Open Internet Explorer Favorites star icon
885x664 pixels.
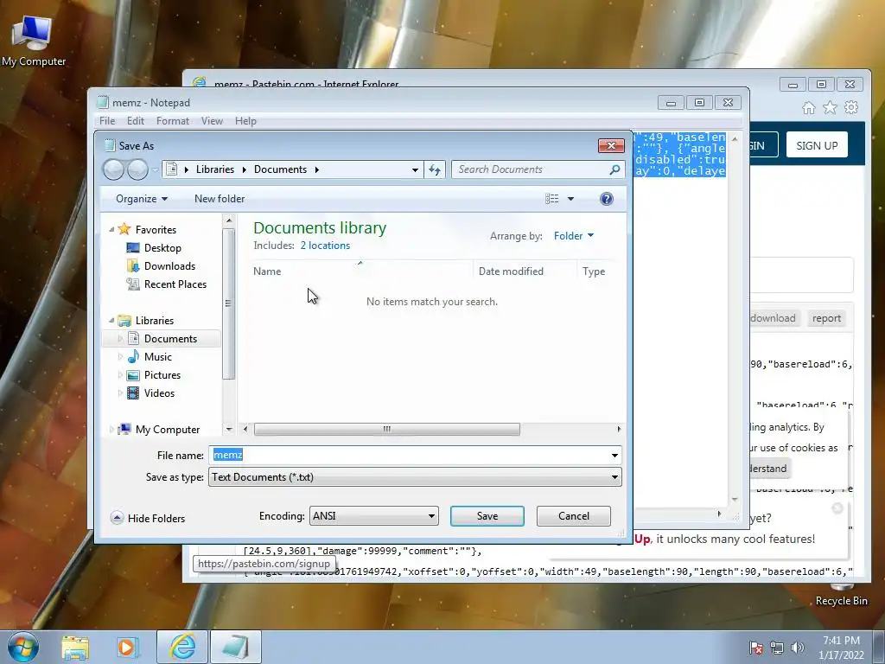(830, 108)
